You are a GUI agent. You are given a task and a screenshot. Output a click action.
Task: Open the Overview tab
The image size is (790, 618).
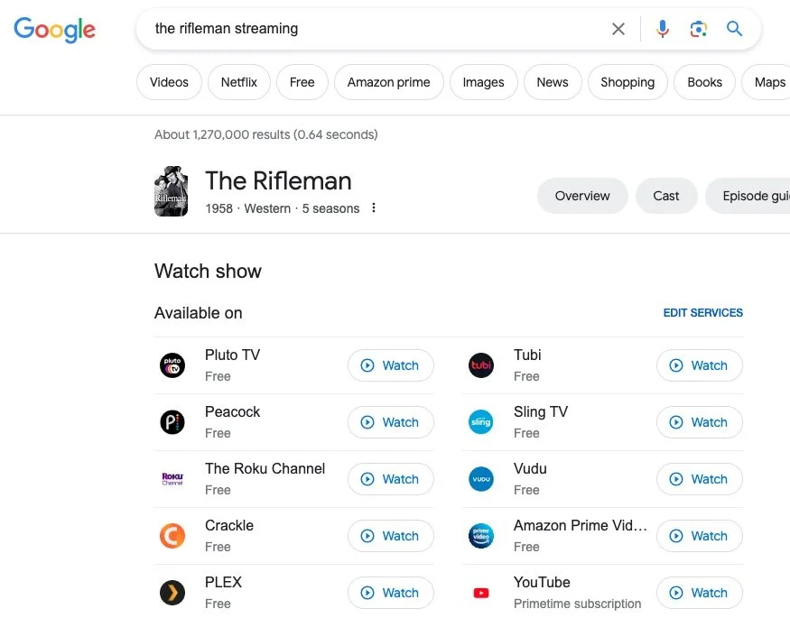(x=582, y=196)
